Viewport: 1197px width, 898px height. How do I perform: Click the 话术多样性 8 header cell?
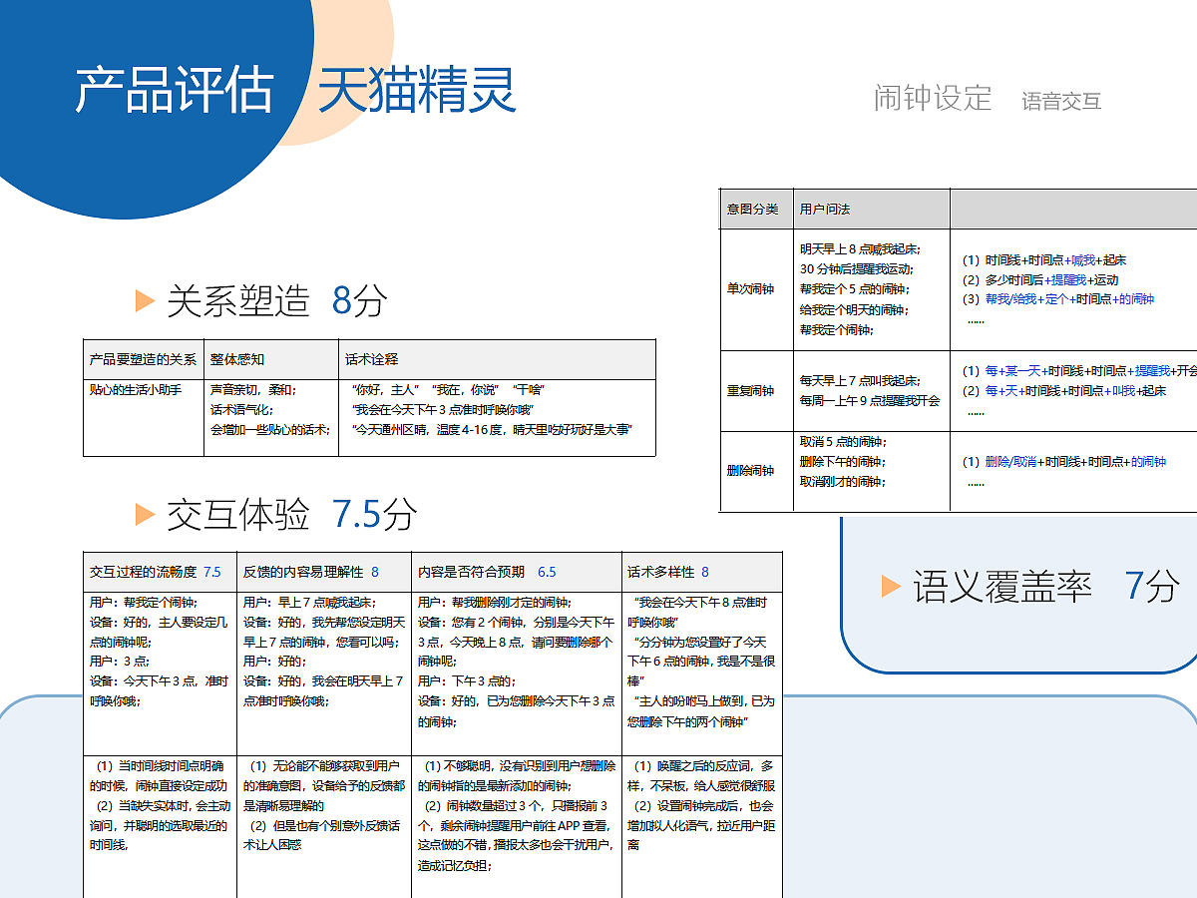702,572
